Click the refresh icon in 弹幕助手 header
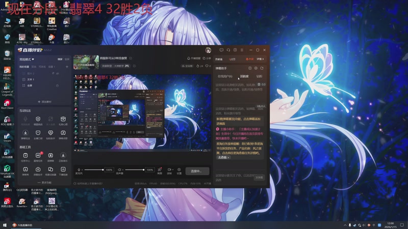Image resolution: width=408 pixels, height=229 pixels. (262, 68)
